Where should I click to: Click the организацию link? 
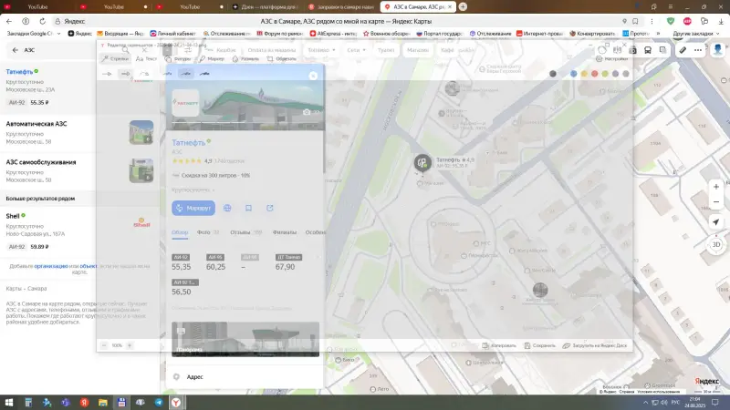tap(51, 266)
